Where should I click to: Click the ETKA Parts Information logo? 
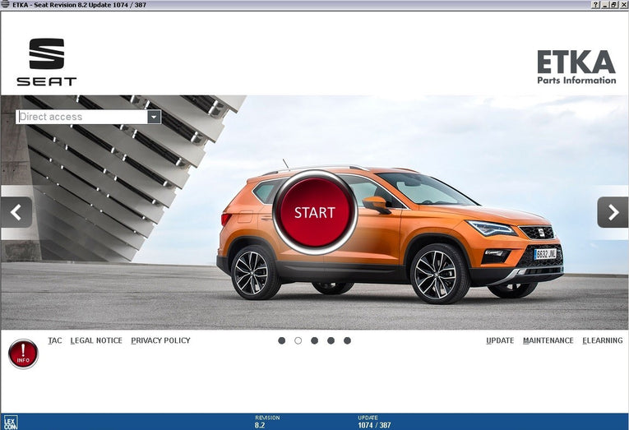[x=576, y=67]
